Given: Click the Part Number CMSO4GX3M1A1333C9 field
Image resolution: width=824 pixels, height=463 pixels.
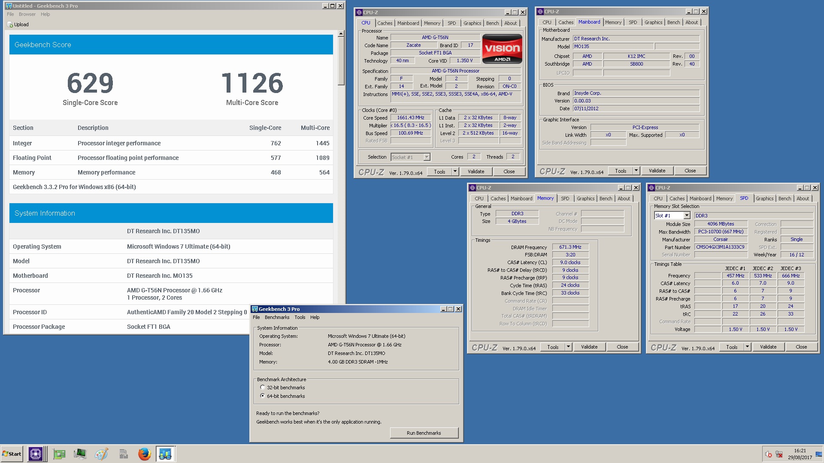Looking at the screenshot, I should [721, 247].
